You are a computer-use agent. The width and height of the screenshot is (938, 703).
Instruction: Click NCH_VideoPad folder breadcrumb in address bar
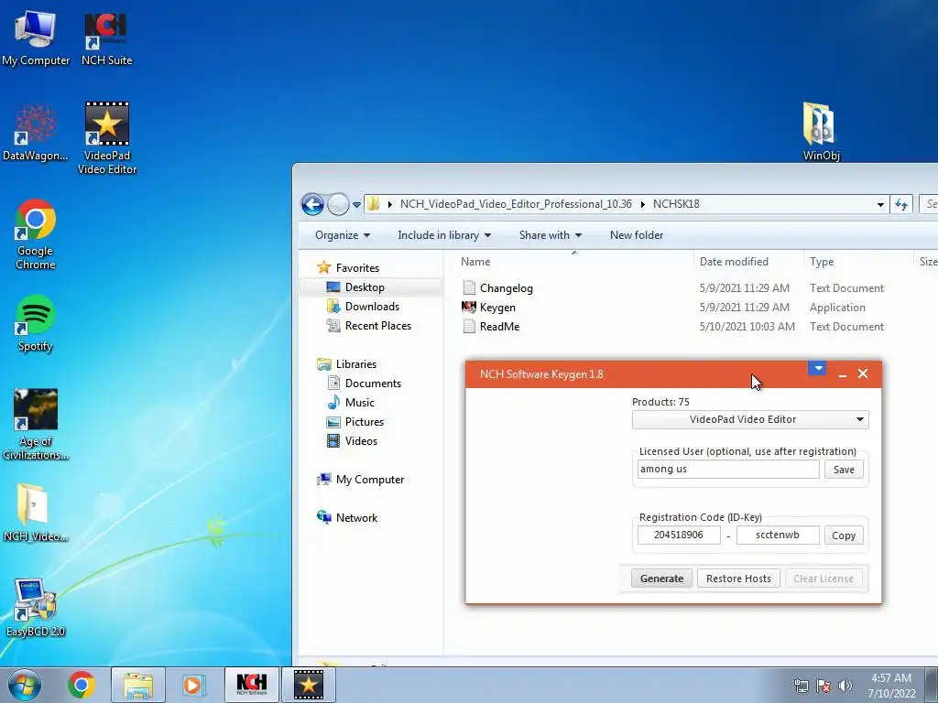516,204
